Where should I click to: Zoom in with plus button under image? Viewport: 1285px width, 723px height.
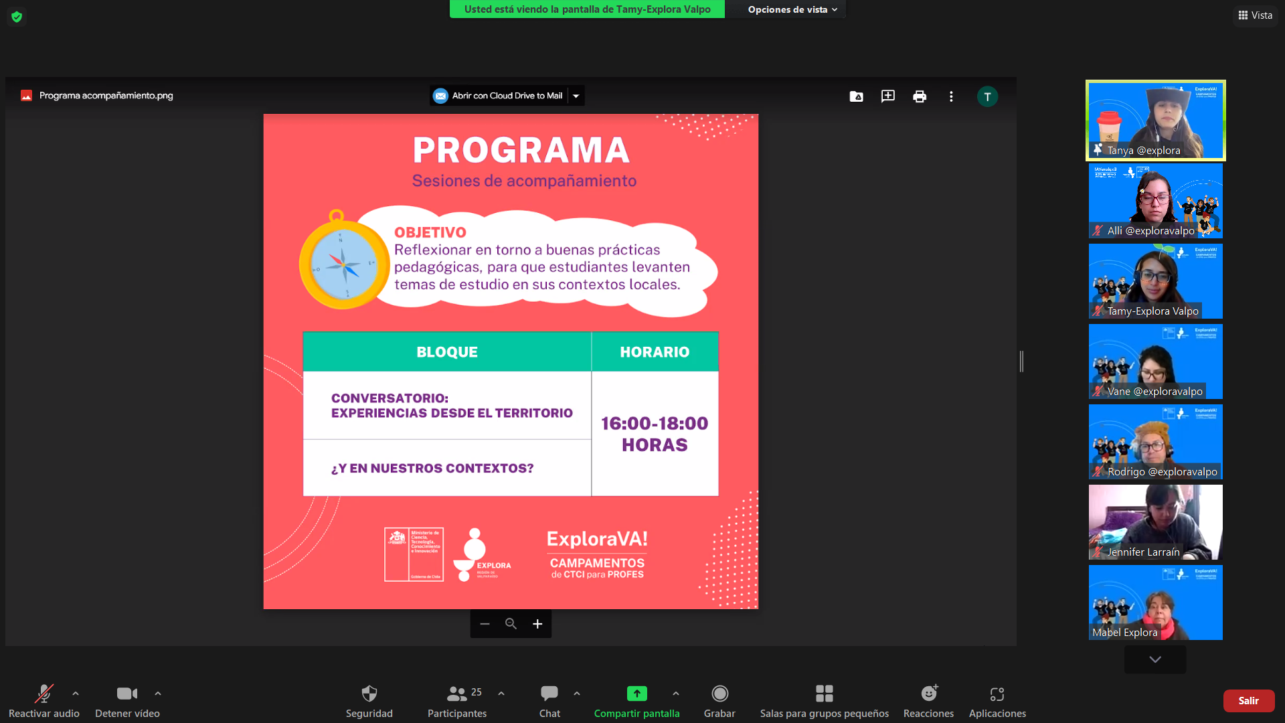(537, 624)
